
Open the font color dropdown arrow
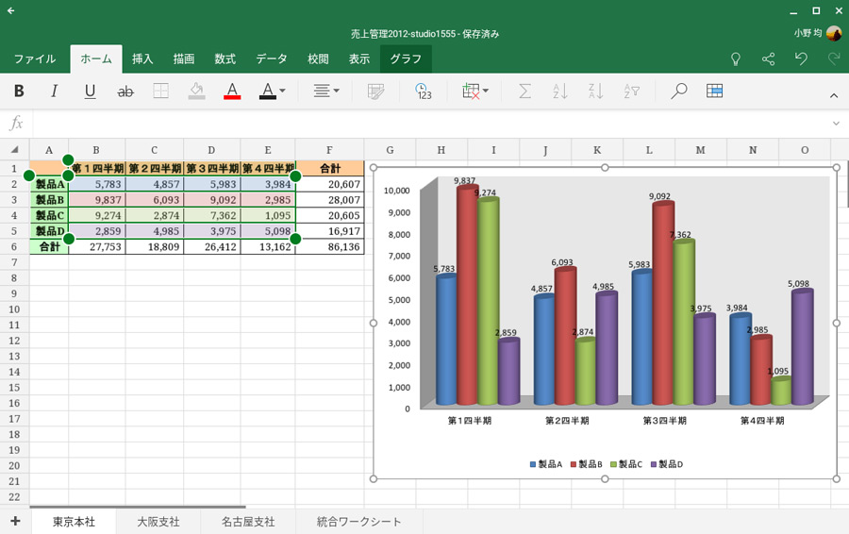282,92
